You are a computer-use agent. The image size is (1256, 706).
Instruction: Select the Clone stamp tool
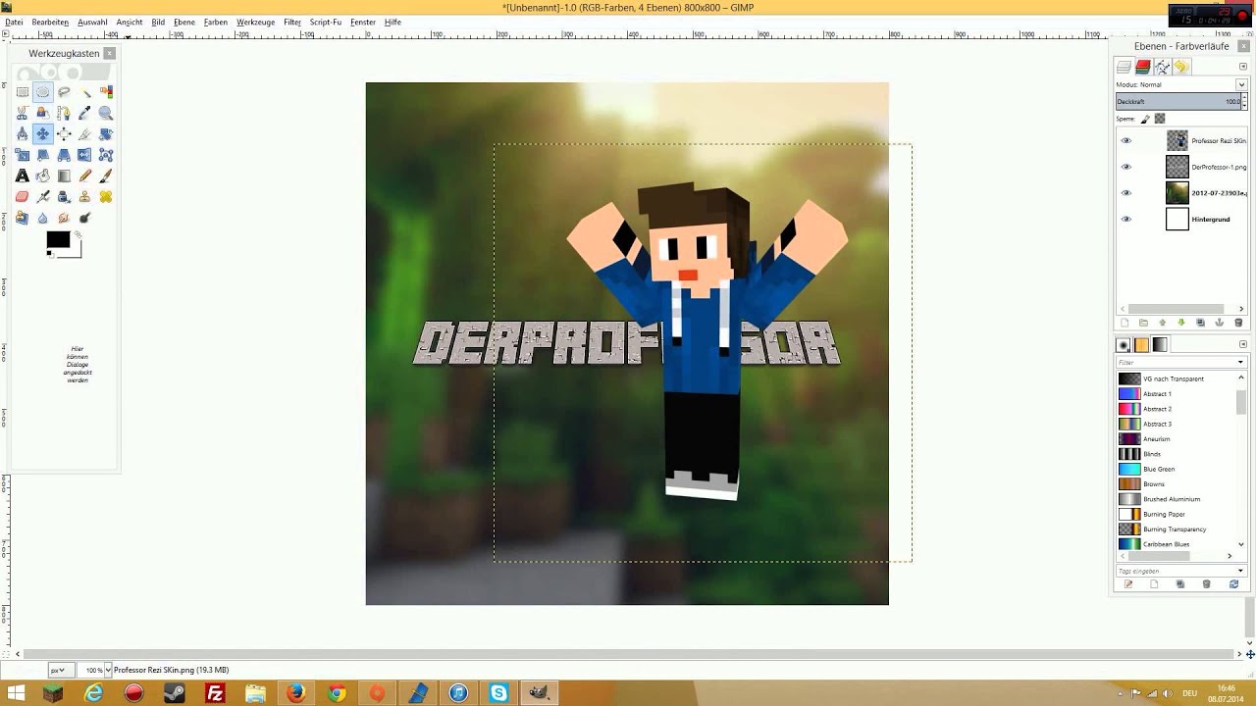[85, 197]
